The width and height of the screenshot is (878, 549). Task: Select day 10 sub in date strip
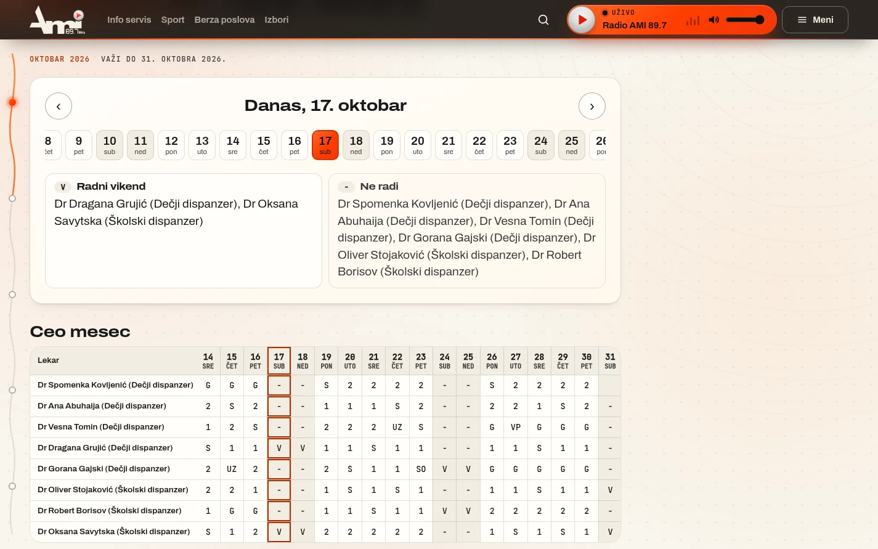110,145
